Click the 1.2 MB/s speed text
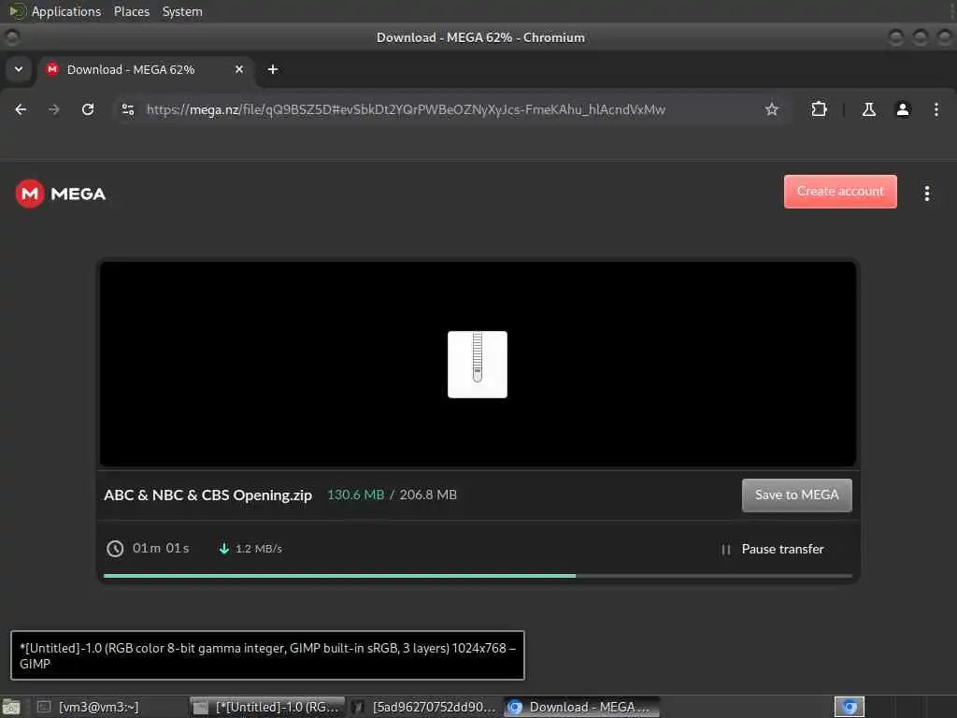The height and width of the screenshot is (718, 957). point(259,549)
